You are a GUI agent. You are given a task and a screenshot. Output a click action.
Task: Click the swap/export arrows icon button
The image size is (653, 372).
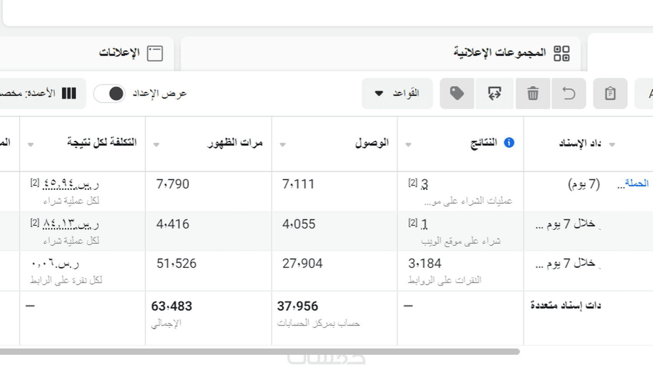(494, 94)
